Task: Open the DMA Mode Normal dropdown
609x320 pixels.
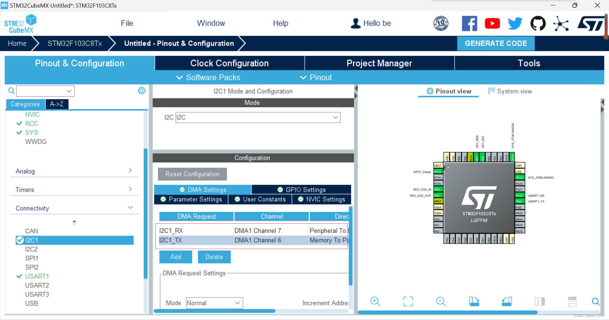Action: coord(214,303)
